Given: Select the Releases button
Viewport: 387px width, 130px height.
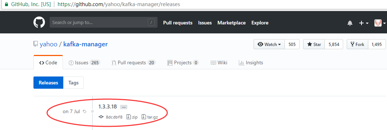Looking at the screenshot, I should (x=48, y=83).
